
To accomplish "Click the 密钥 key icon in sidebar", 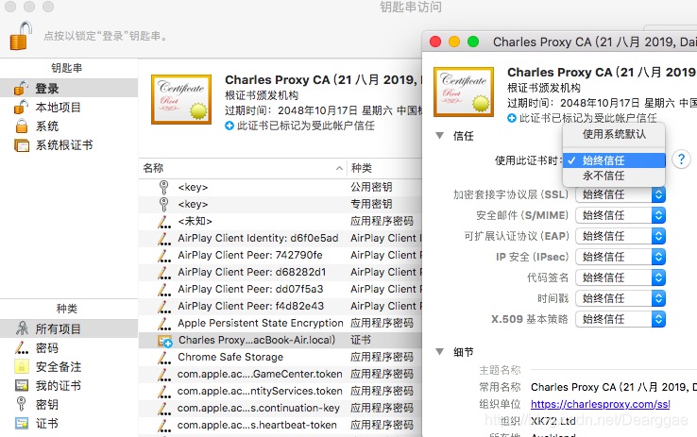I will pyautogui.click(x=21, y=404).
